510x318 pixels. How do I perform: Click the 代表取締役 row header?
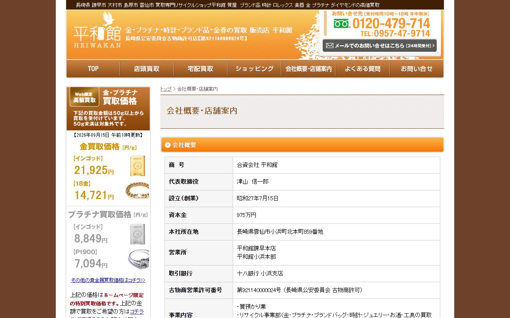pos(199,182)
